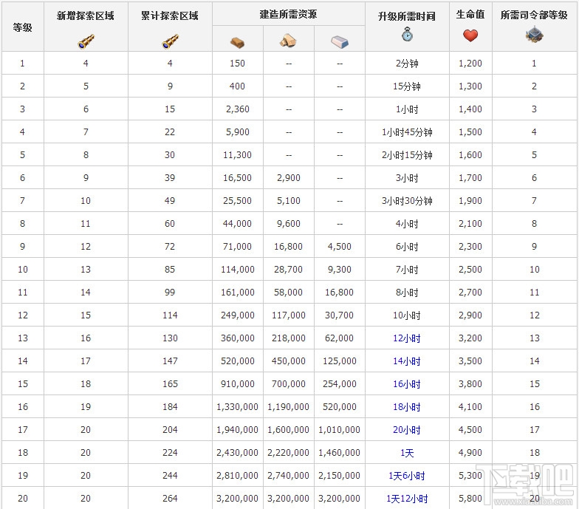Select the 62,000 iron cost cell
This screenshot has width=579, height=509.
tap(340, 338)
